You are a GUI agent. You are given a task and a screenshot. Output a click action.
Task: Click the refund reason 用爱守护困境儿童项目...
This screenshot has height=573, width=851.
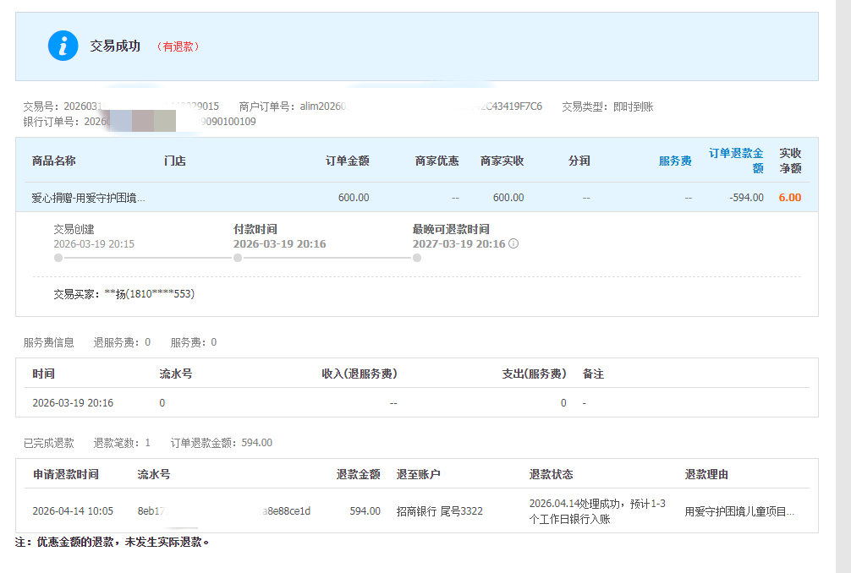pyautogui.click(x=739, y=511)
